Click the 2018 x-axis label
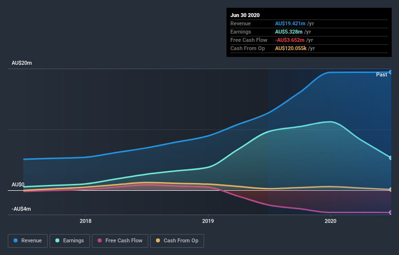The width and height of the screenshot is (399, 255). click(x=86, y=221)
